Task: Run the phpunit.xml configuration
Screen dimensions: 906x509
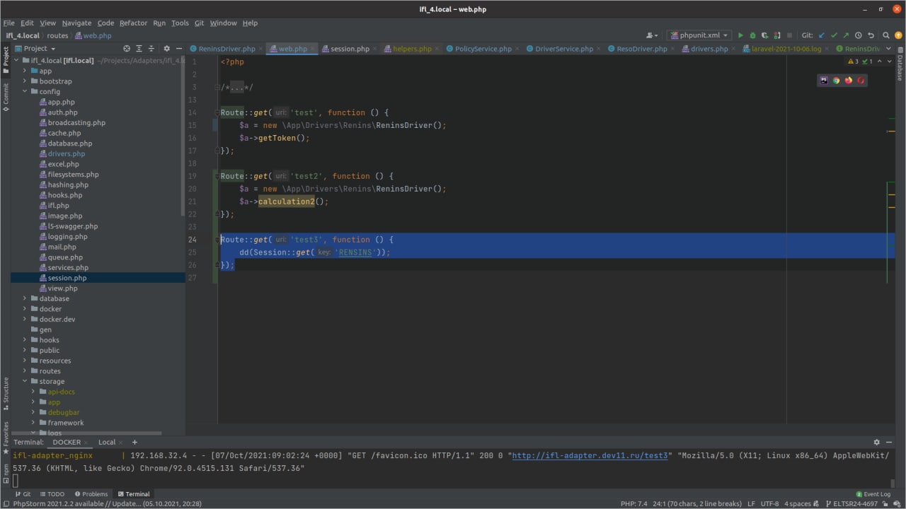Action: [x=741, y=35]
